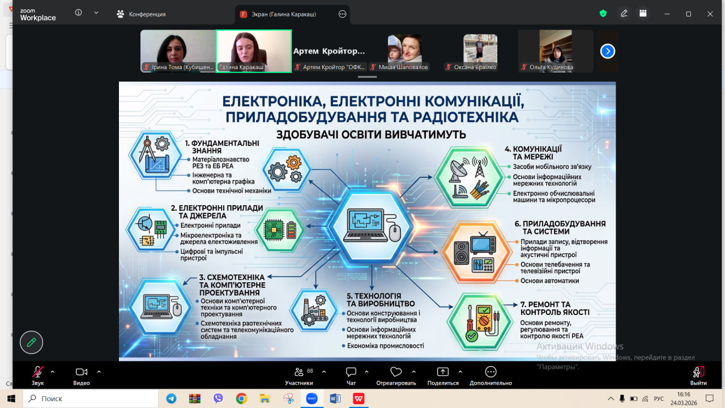This screenshot has width=725, height=408.
Task: Expand video options arrow next to Видео
Action: pyautogui.click(x=99, y=372)
